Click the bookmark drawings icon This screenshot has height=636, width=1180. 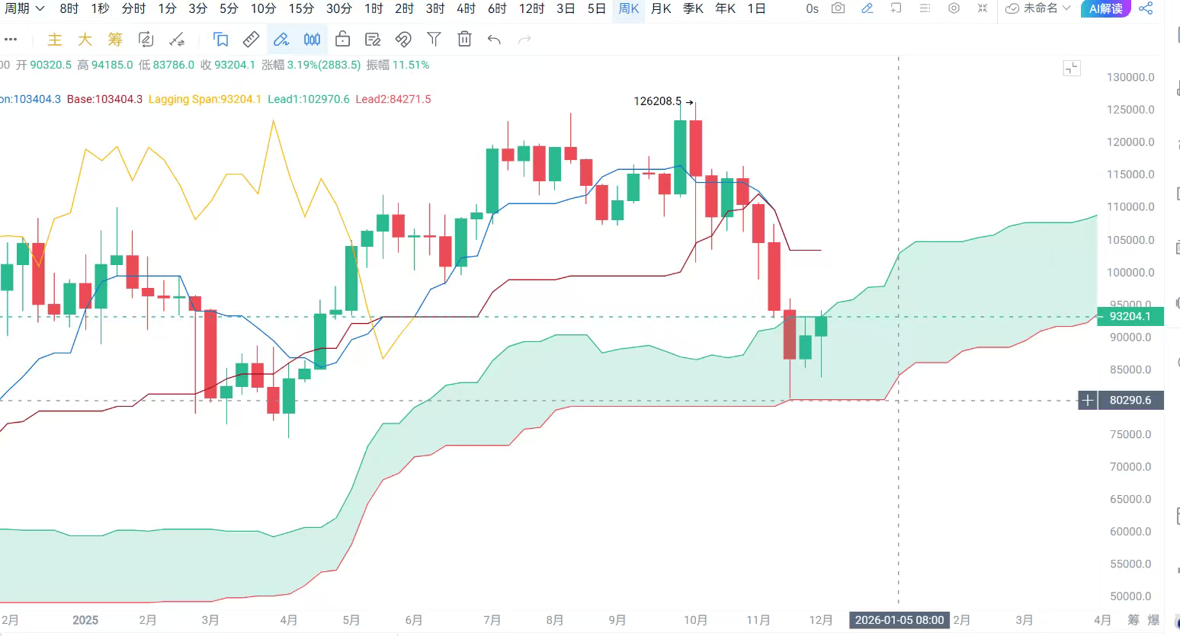[x=221, y=40]
